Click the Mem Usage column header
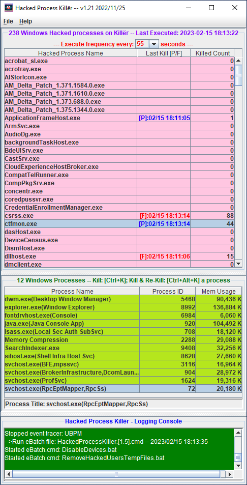Image resolution: width=247 pixels, height=485 pixels. [x=219, y=292]
